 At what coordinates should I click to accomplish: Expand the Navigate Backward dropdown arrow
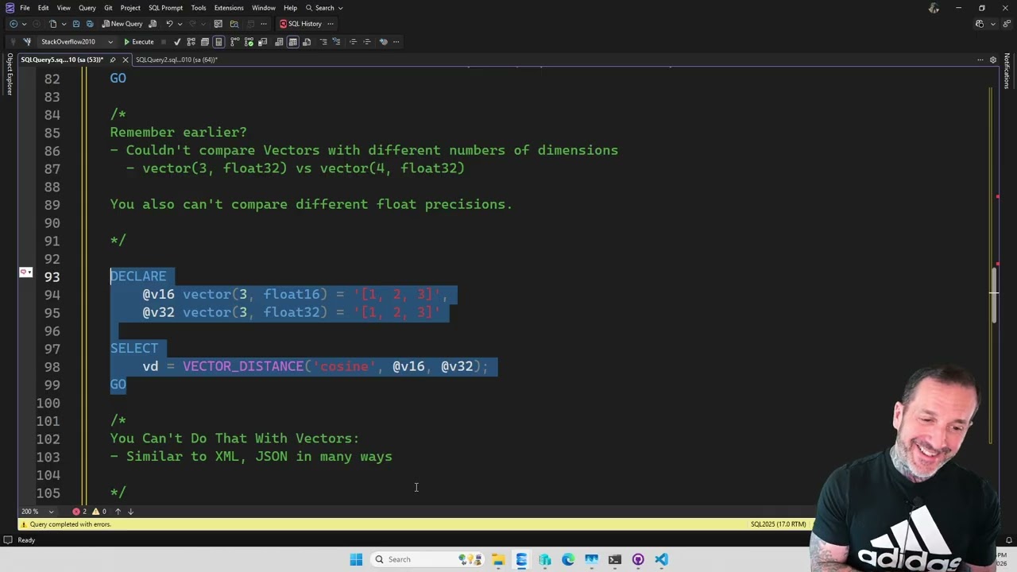point(24,24)
